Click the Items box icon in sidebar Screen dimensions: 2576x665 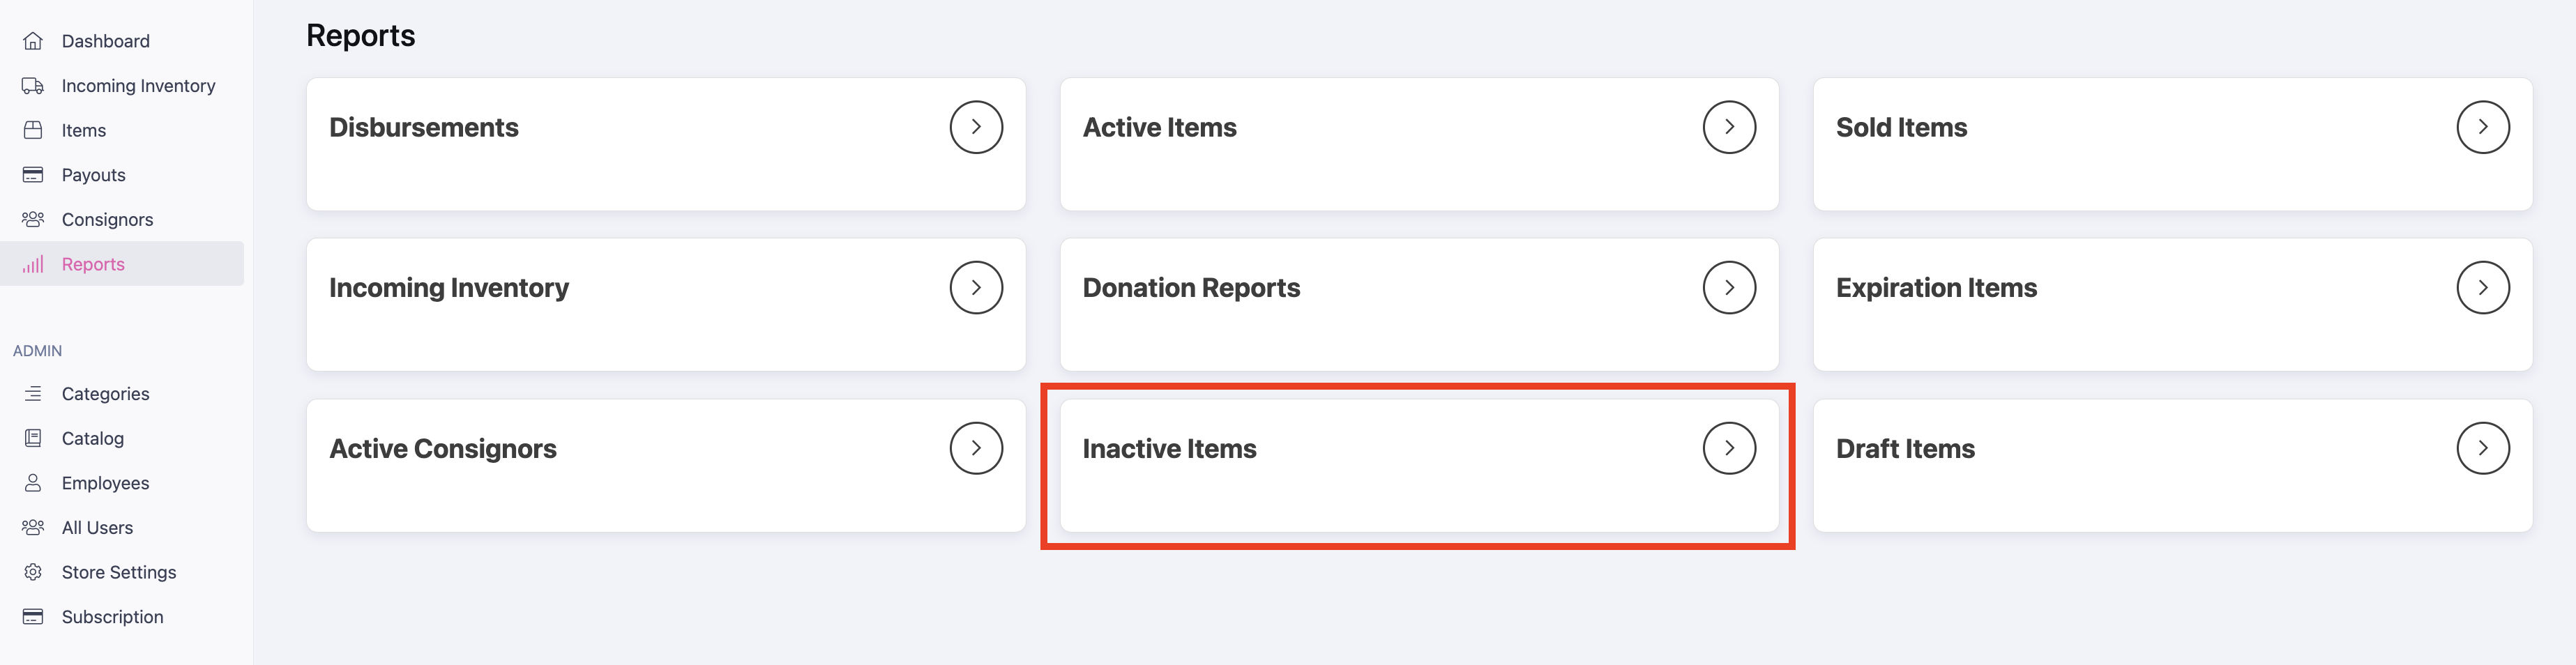(33, 130)
